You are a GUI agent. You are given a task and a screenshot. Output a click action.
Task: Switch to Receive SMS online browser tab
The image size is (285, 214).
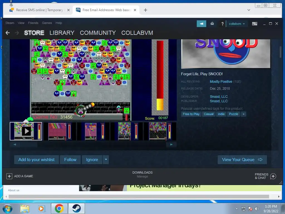[39, 10]
